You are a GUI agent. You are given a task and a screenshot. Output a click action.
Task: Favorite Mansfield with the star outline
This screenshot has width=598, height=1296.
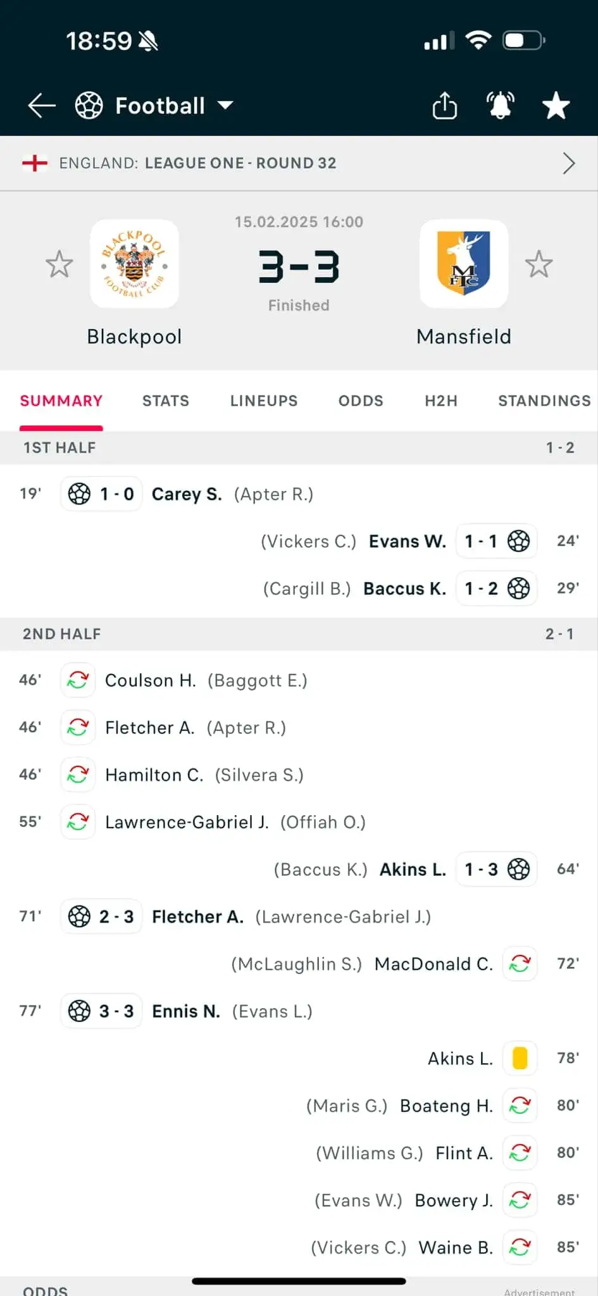[x=539, y=264]
